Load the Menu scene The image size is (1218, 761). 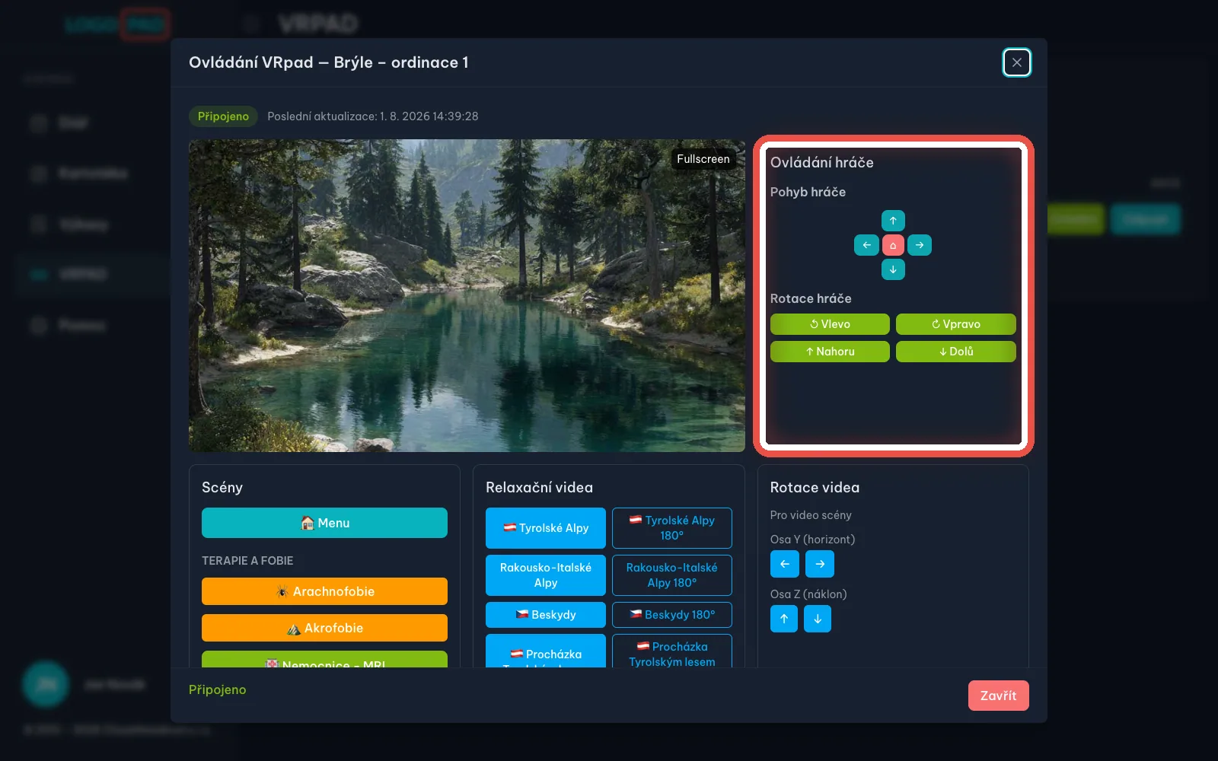tap(324, 523)
